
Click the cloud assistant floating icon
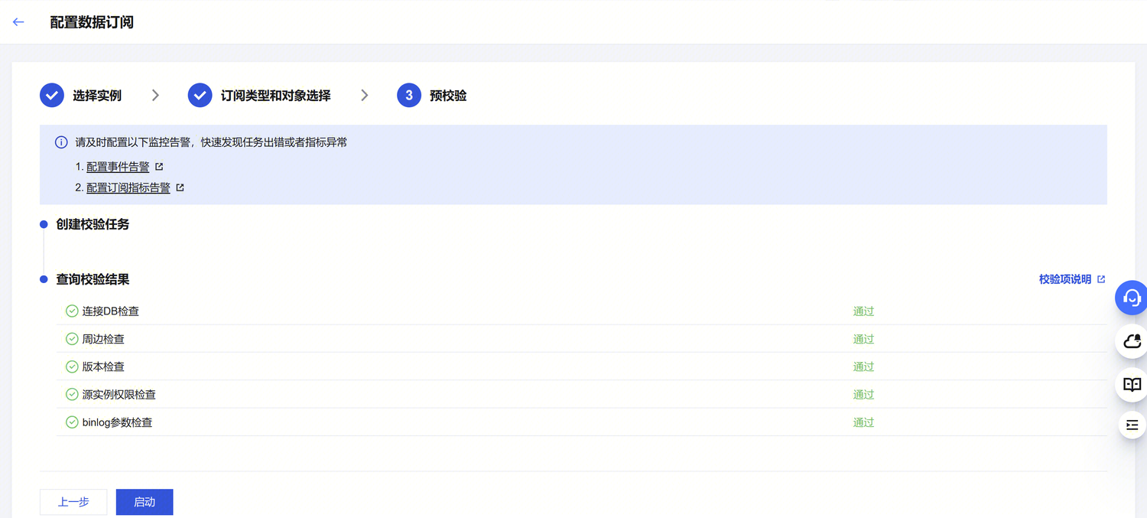pos(1132,341)
